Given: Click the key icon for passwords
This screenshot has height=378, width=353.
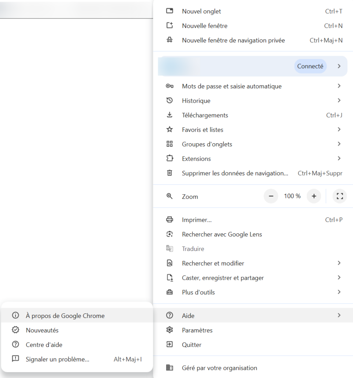Looking at the screenshot, I should point(169,86).
